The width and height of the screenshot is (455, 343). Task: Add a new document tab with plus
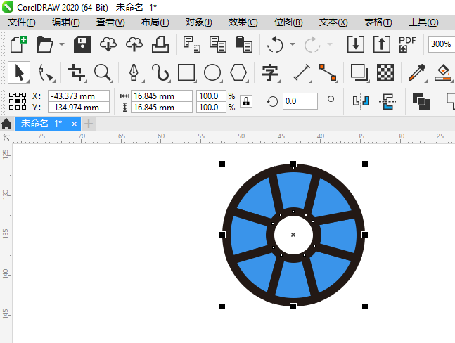(x=89, y=124)
